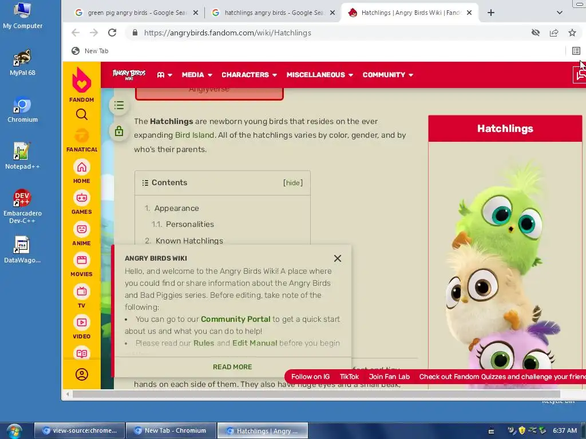Jump to Personalities section
The height and width of the screenshot is (439, 586).
click(x=190, y=224)
